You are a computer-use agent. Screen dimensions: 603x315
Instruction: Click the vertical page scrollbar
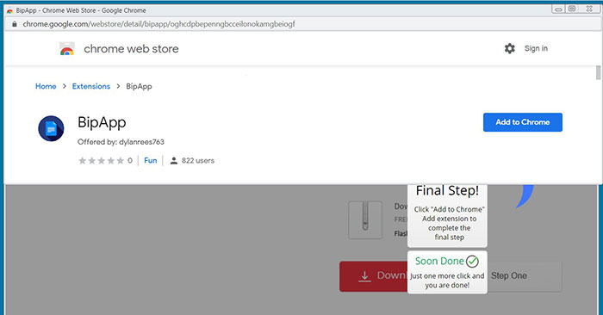click(x=598, y=72)
